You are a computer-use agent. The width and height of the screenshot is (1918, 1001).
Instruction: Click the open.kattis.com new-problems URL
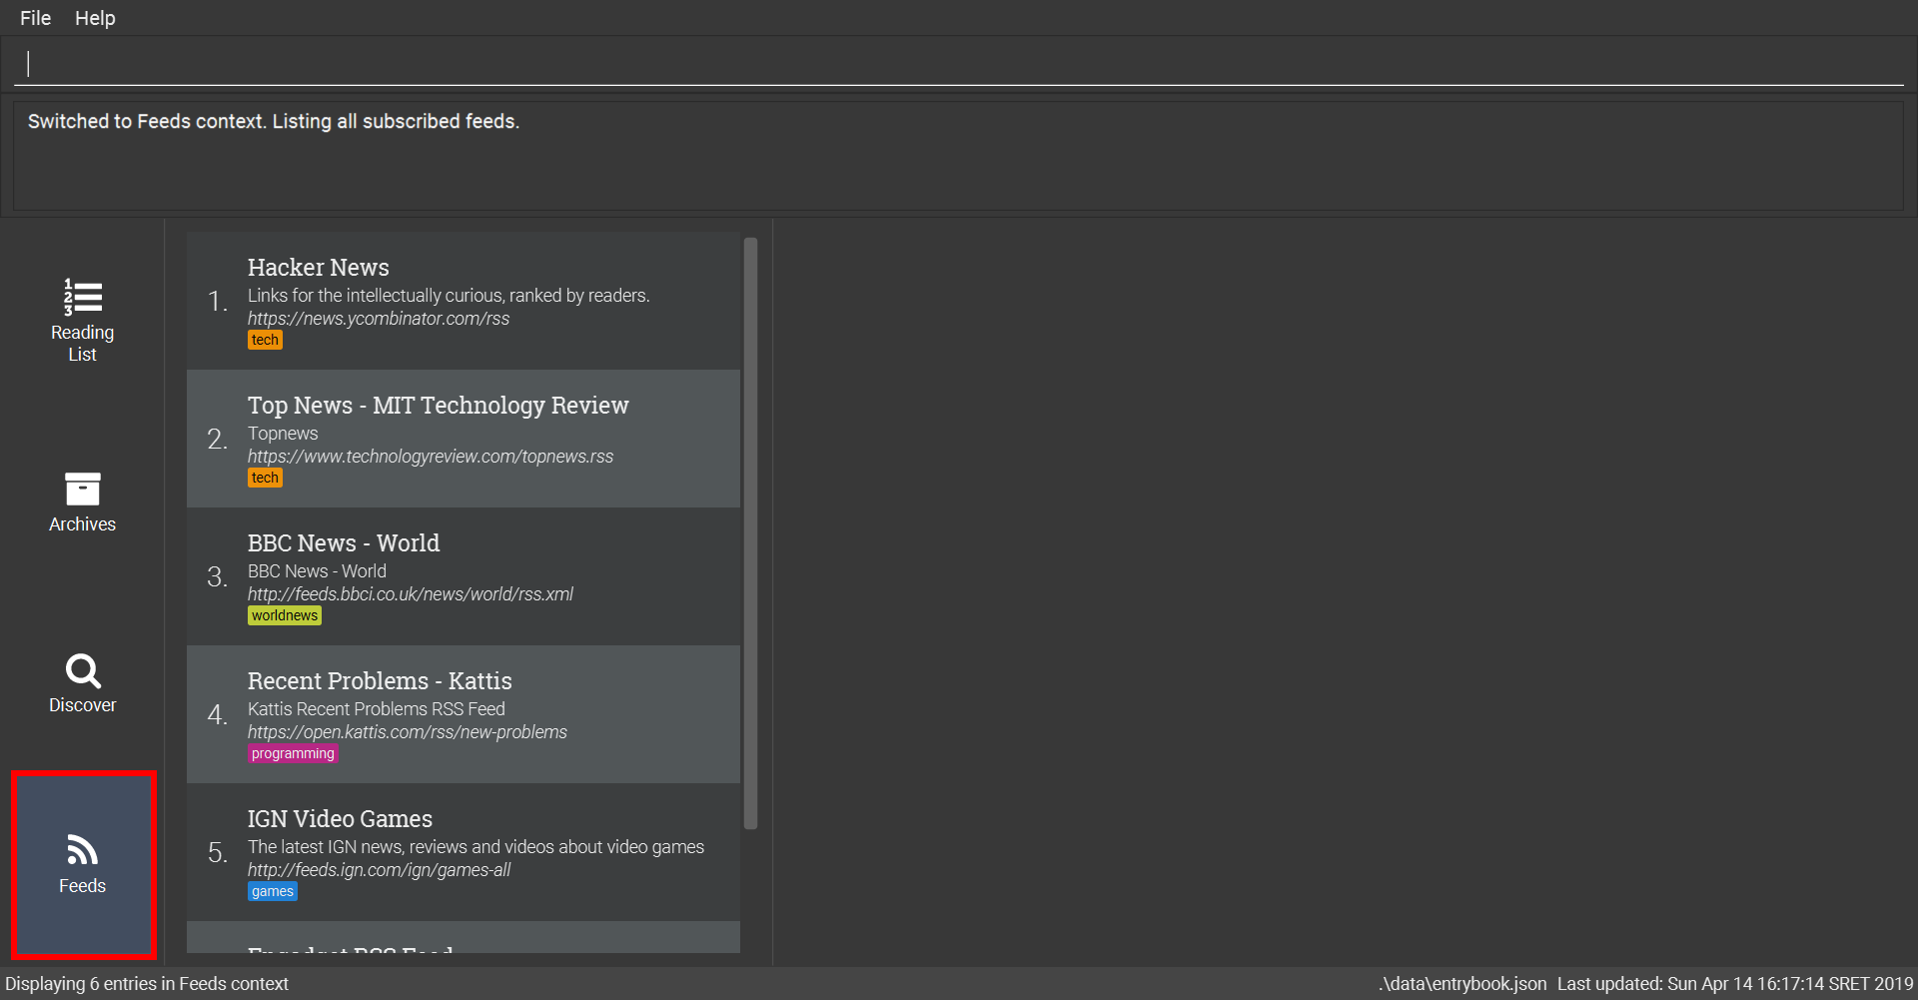point(408,732)
